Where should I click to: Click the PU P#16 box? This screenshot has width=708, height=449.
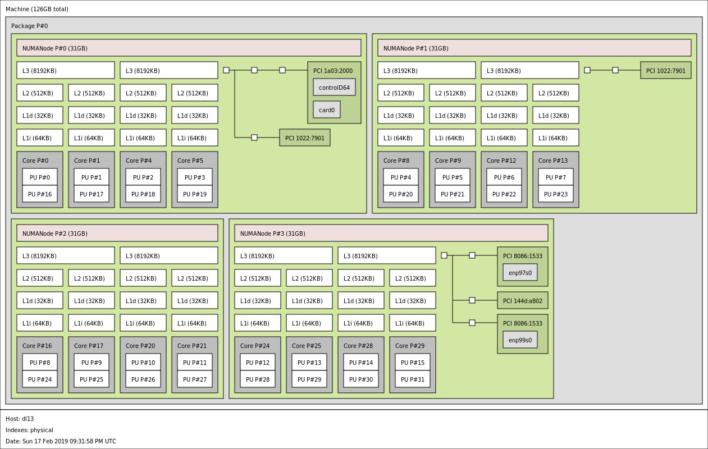click(40, 194)
